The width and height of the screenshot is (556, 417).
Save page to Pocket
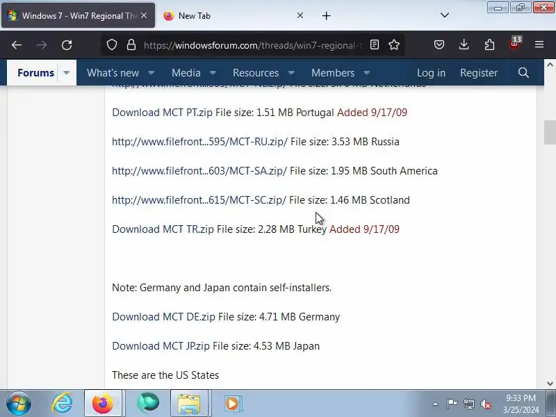[439, 44]
